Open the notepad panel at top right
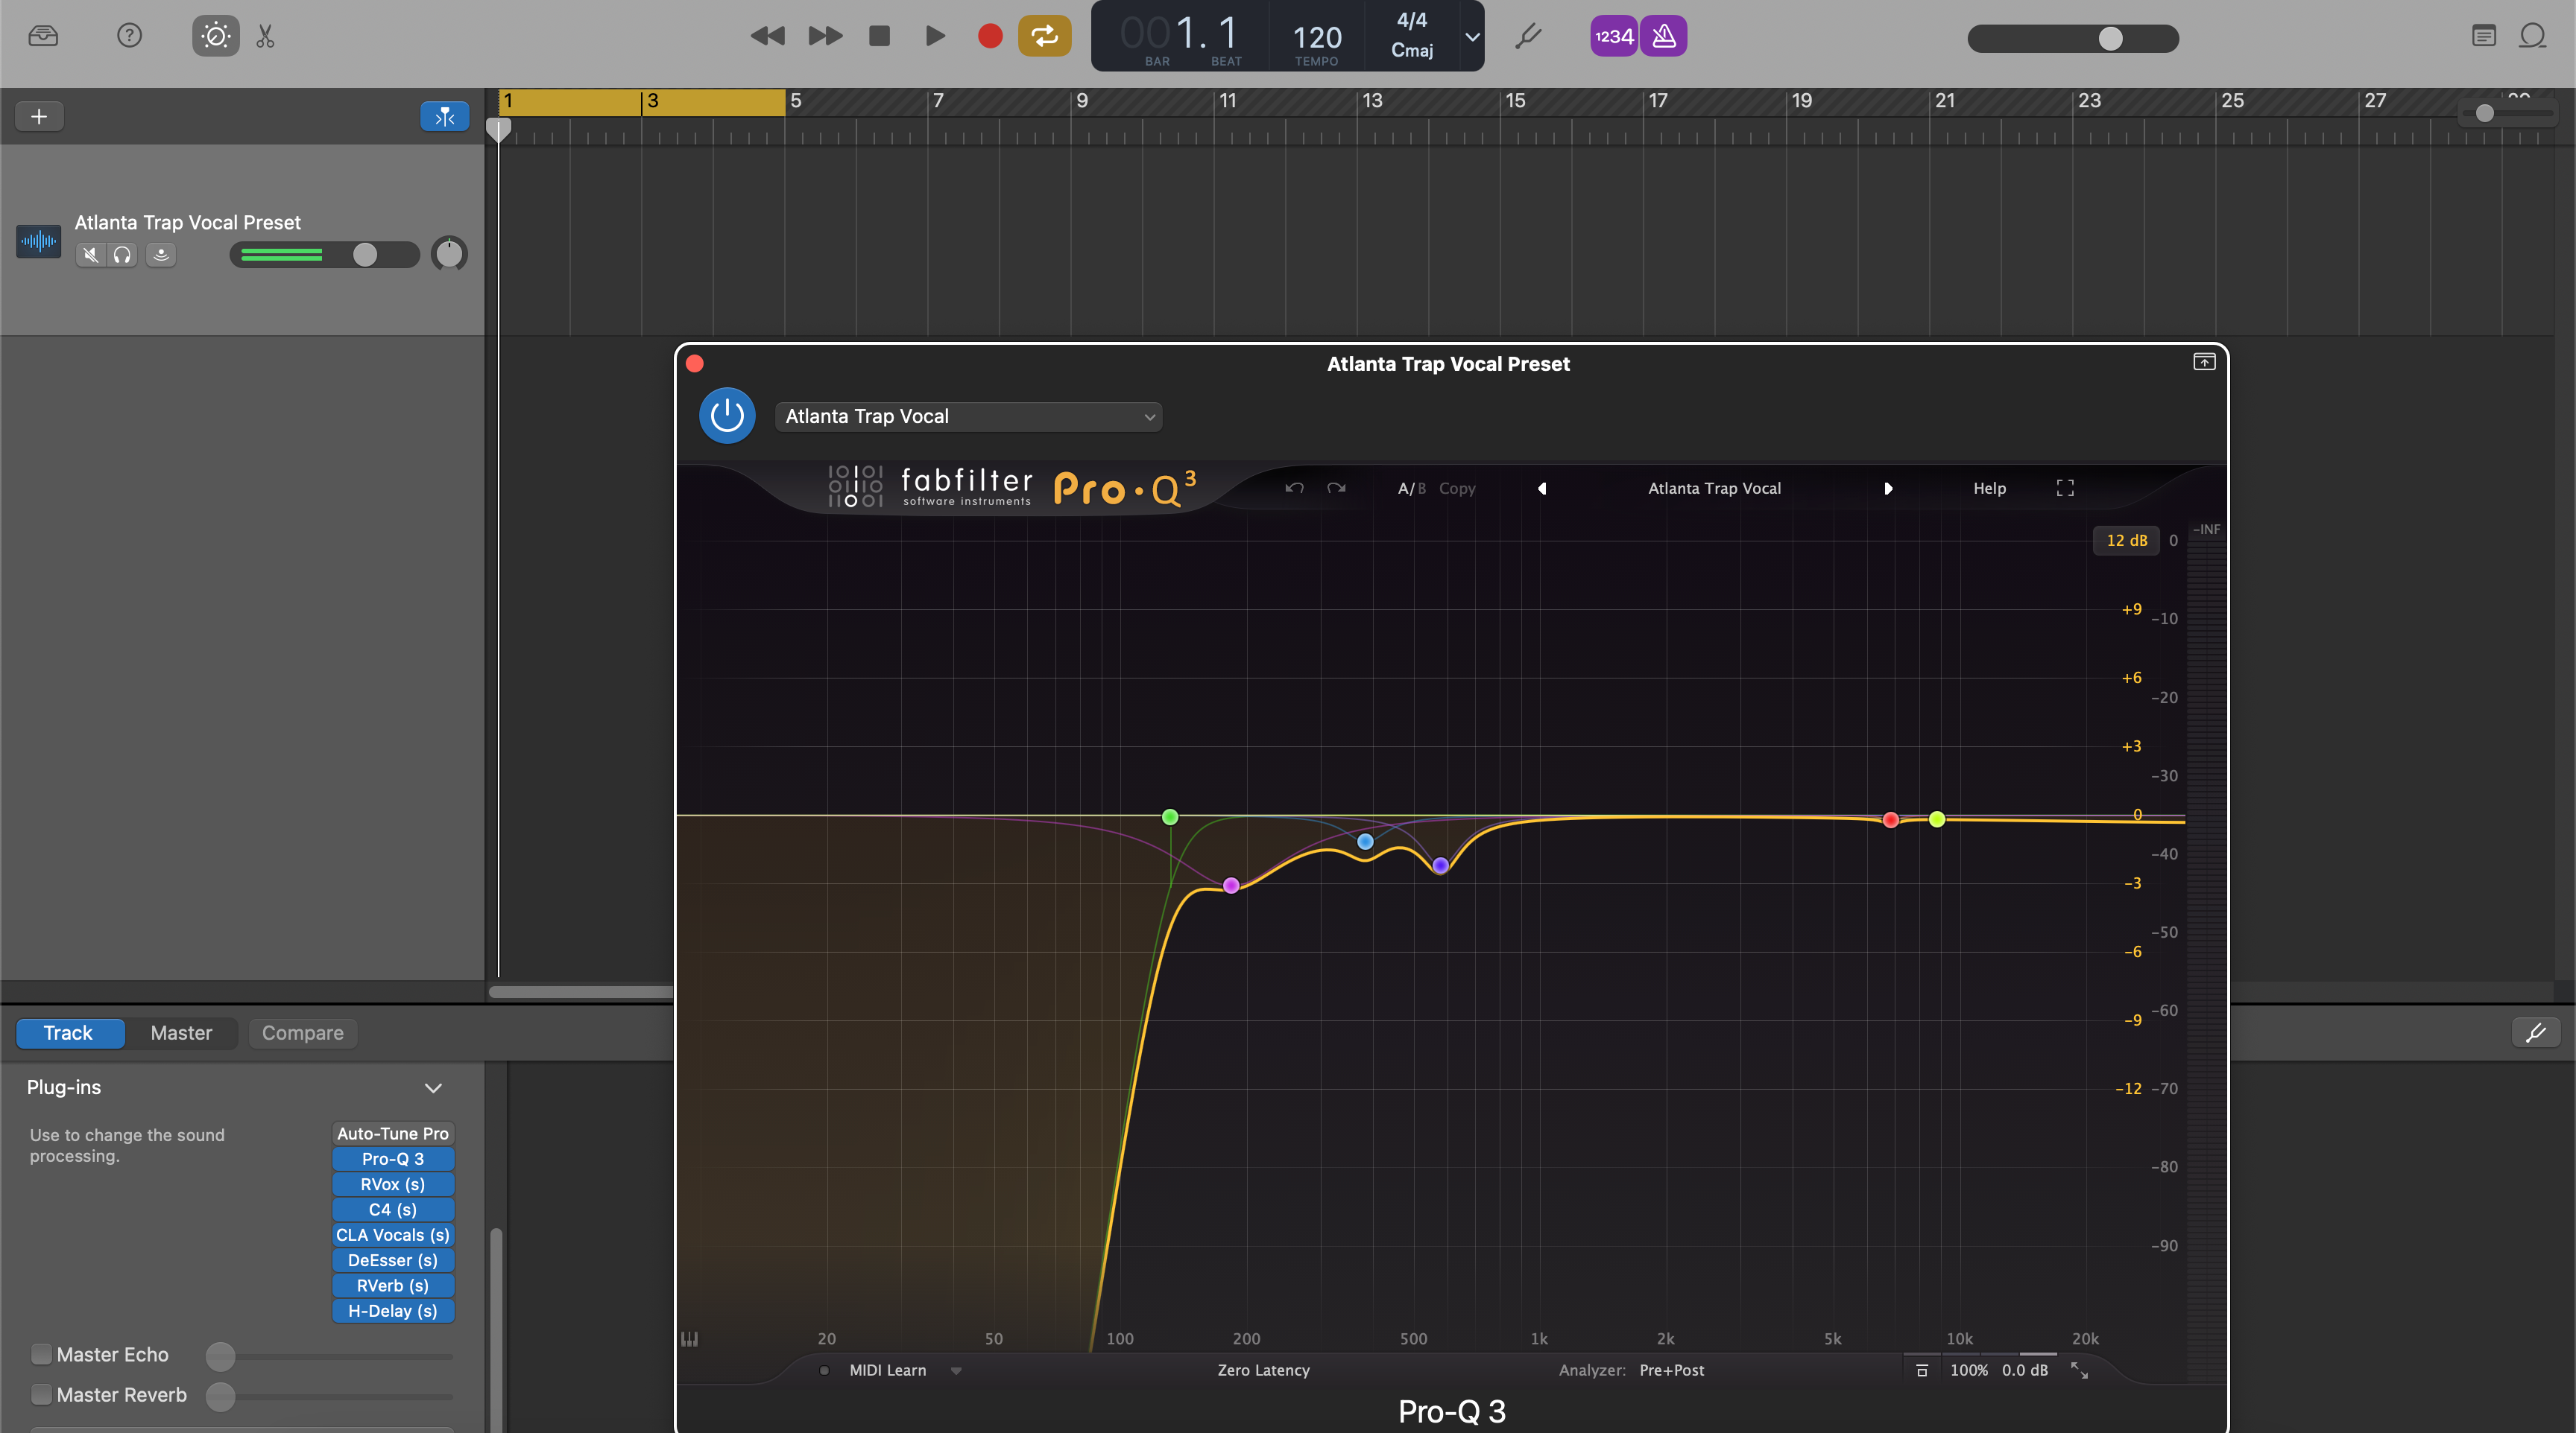This screenshot has height=1433, width=2576. point(2483,36)
